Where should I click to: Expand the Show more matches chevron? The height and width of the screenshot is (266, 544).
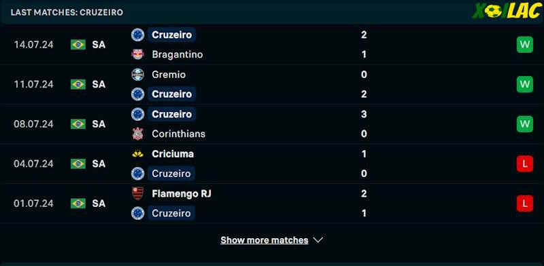[x=318, y=240]
